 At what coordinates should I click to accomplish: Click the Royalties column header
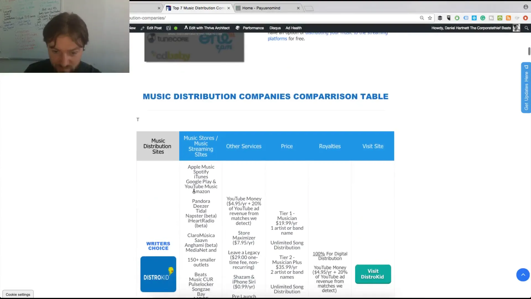tap(330, 146)
